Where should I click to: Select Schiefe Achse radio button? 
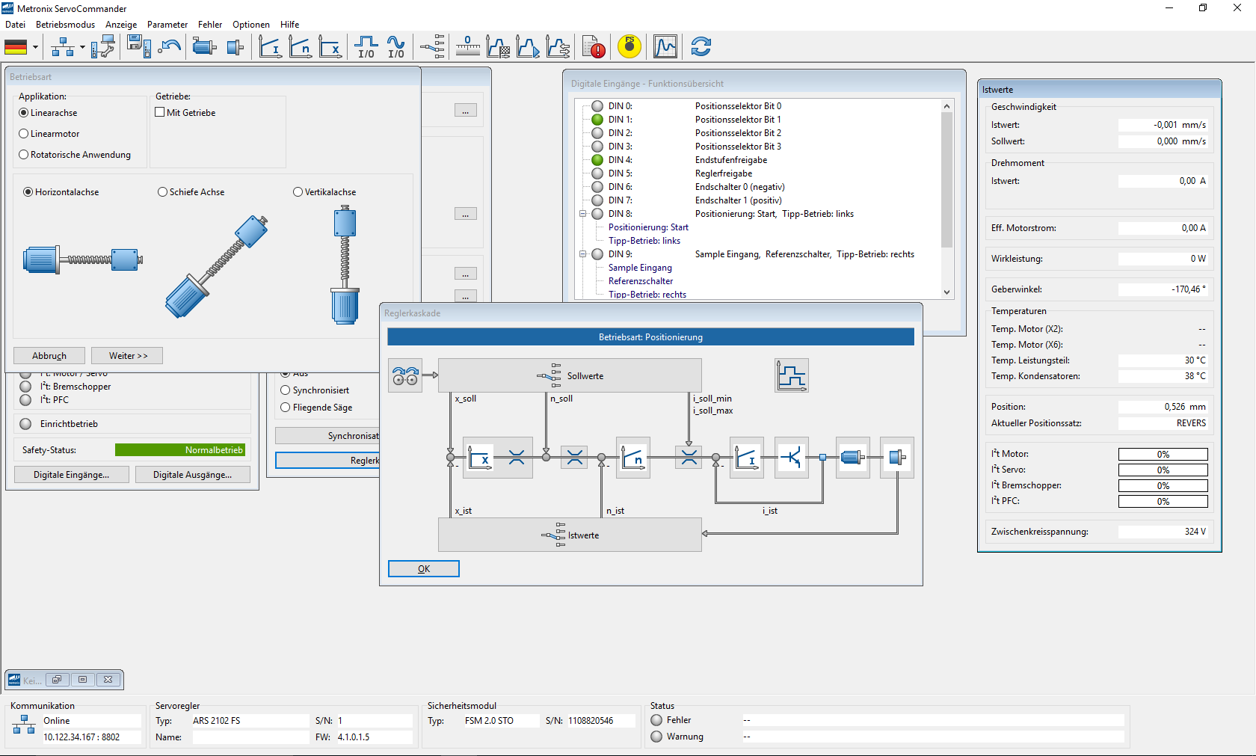[163, 192]
